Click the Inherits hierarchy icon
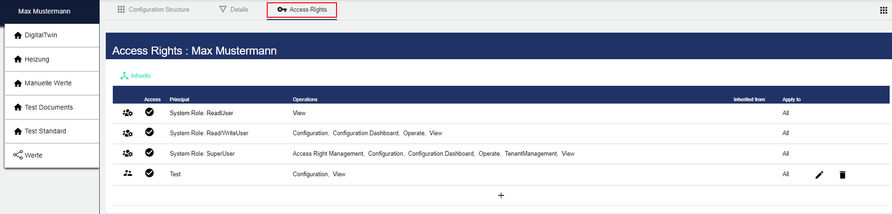This screenshot has width=892, height=214. (x=124, y=76)
